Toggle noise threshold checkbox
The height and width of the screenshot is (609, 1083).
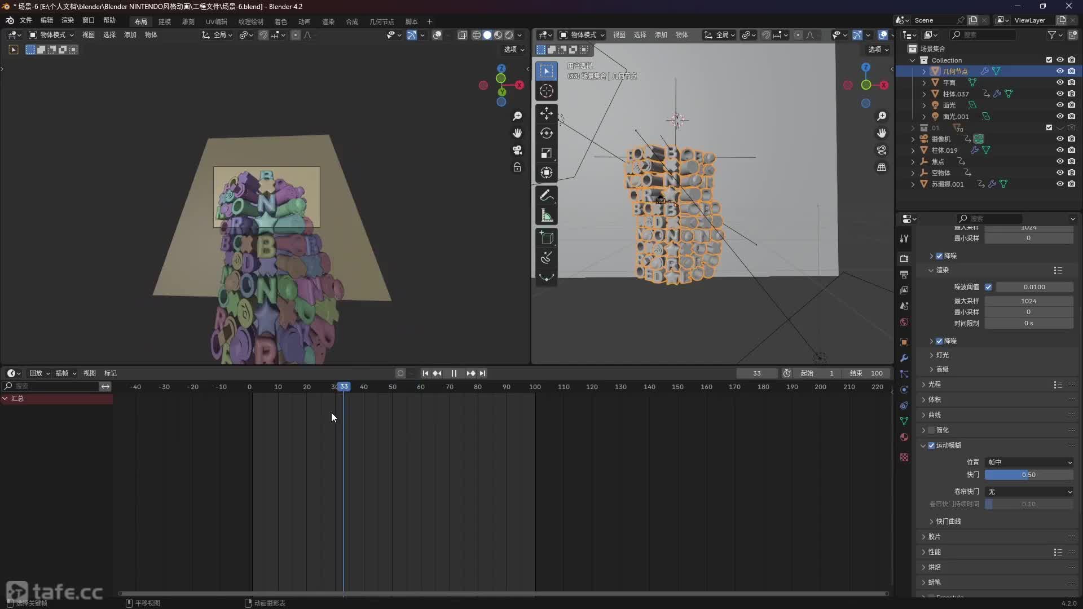click(988, 287)
